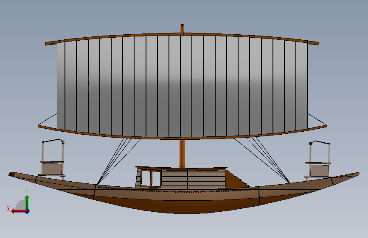This screenshot has width=368, height=238.
Task: Click the 'X' axis label
Action: pos(8,209)
